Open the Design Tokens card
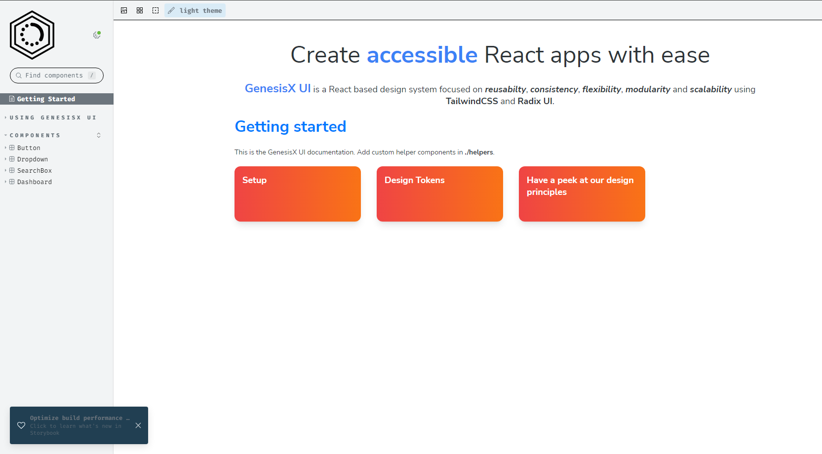 pyautogui.click(x=440, y=194)
